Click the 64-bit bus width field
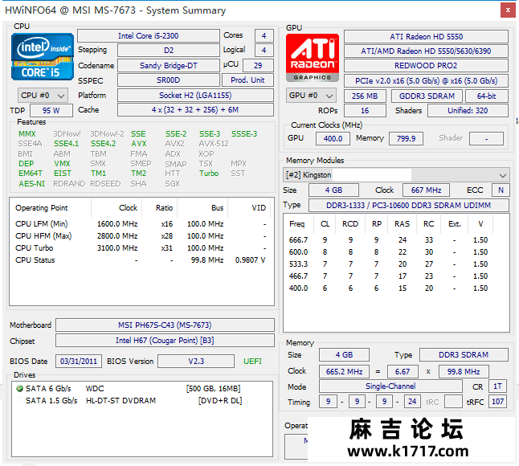 (x=487, y=96)
